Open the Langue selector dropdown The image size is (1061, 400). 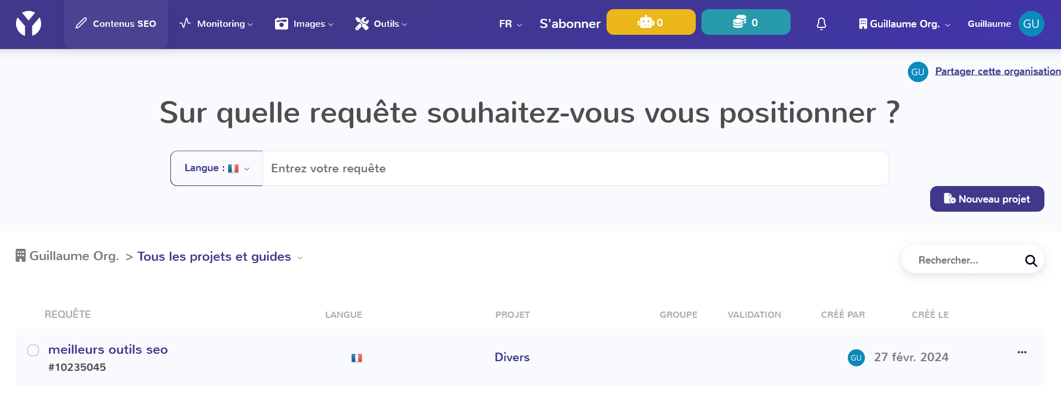point(217,168)
